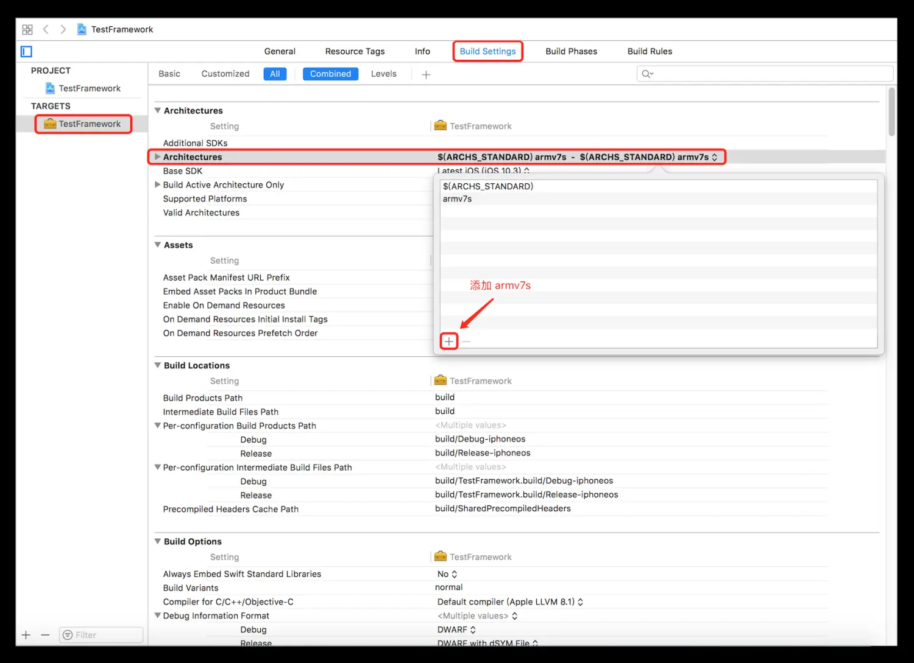Viewport: 914px width, 663px height.
Task: Open the Info tab
Action: 422,51
